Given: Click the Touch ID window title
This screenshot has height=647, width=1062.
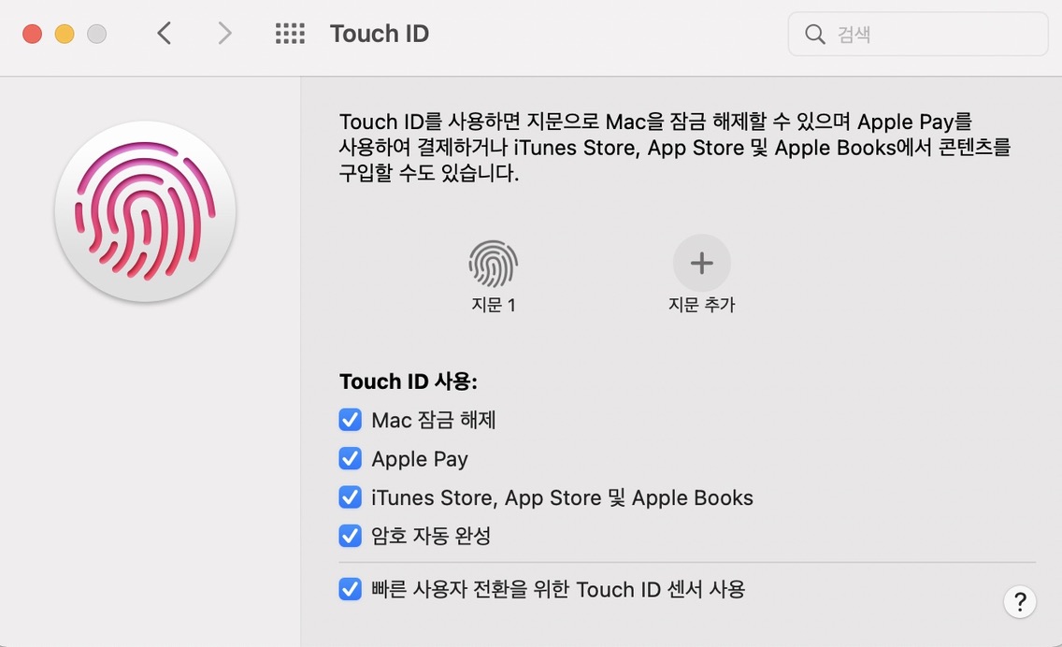Looking at the screenshot, I should [x=380, y=34].
